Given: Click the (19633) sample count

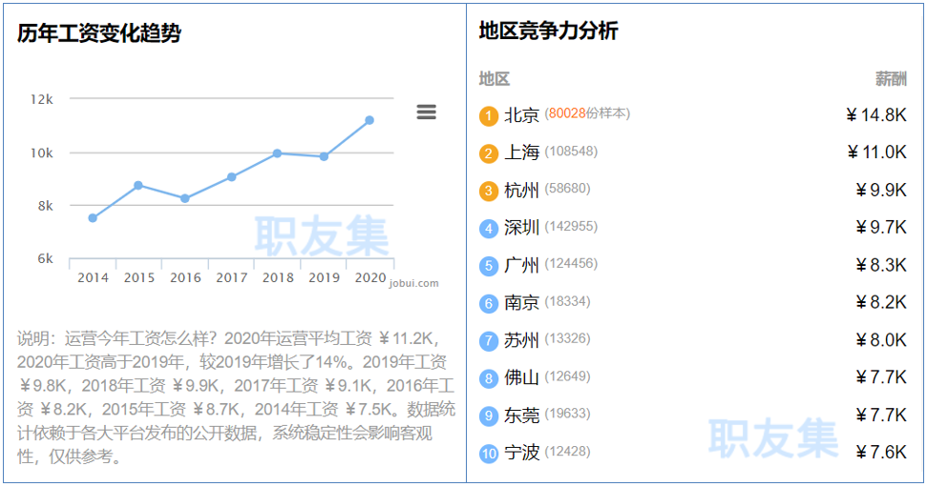Looking at the screenshot, I should pos(567,414).
